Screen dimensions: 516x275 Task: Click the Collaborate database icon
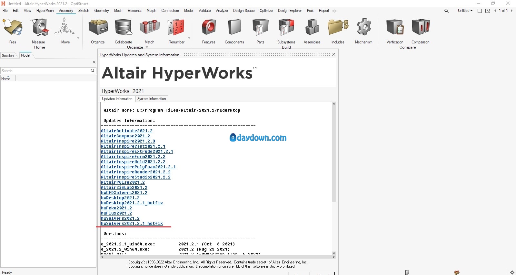(x=124, y=27)
